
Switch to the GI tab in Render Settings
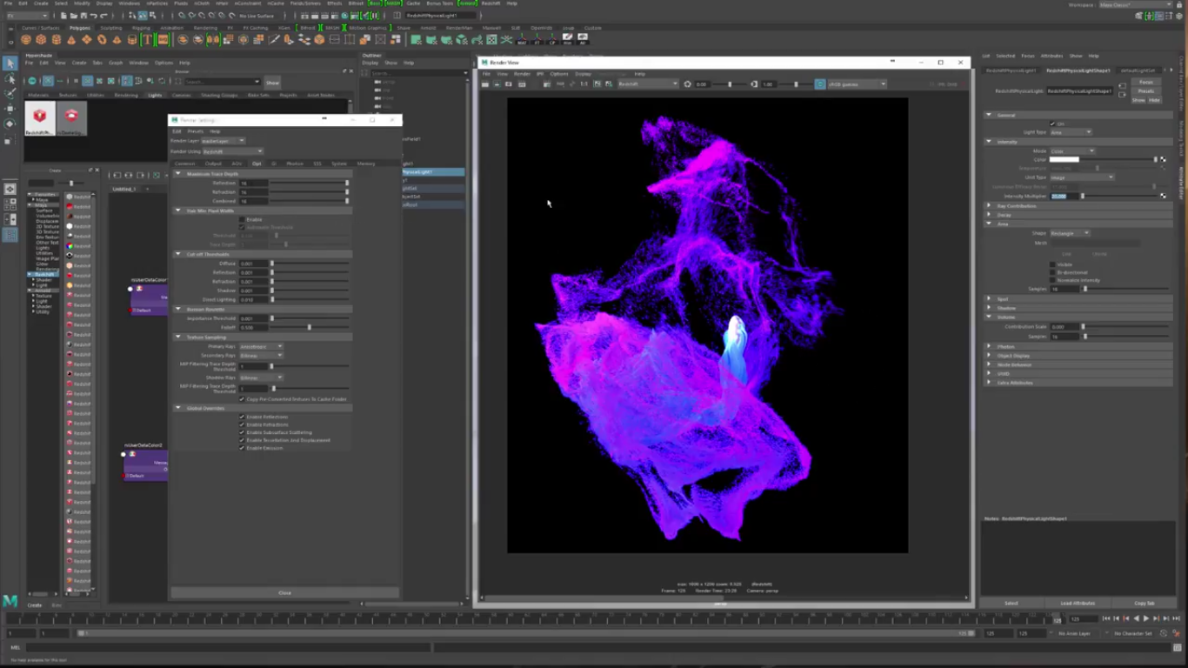274,164
